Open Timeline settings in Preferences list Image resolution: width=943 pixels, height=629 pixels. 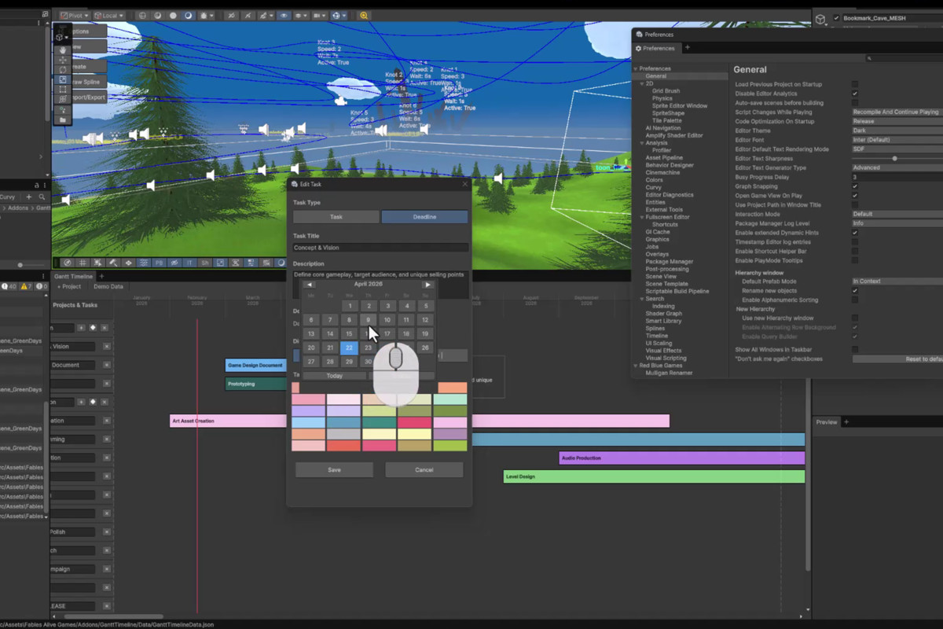[x=657, y=336]
